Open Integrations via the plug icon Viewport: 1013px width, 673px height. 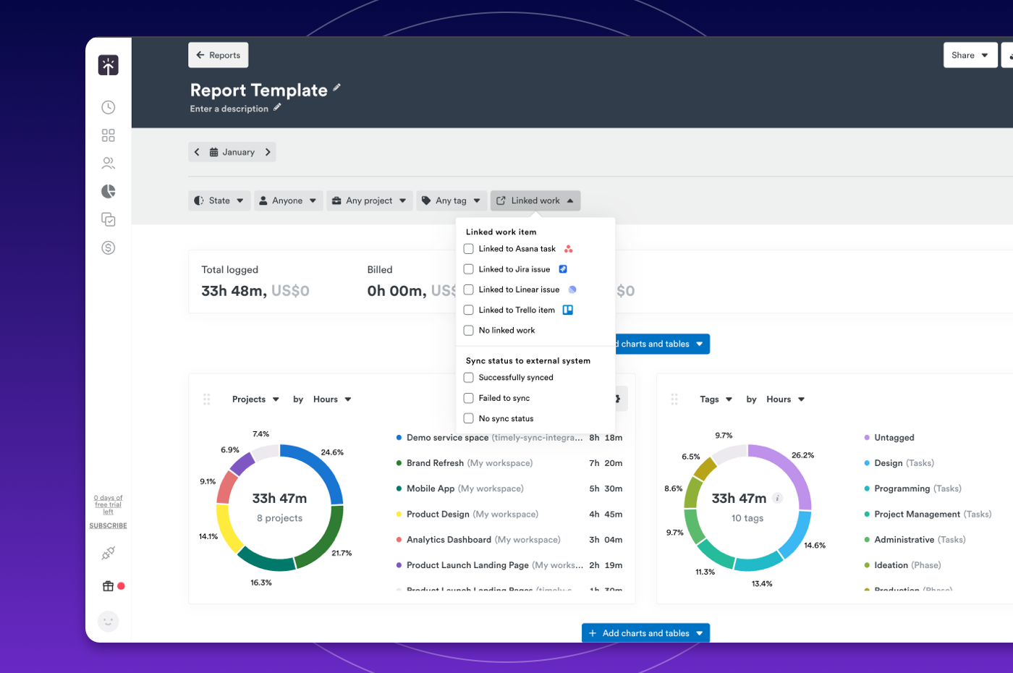click(108, 552)
